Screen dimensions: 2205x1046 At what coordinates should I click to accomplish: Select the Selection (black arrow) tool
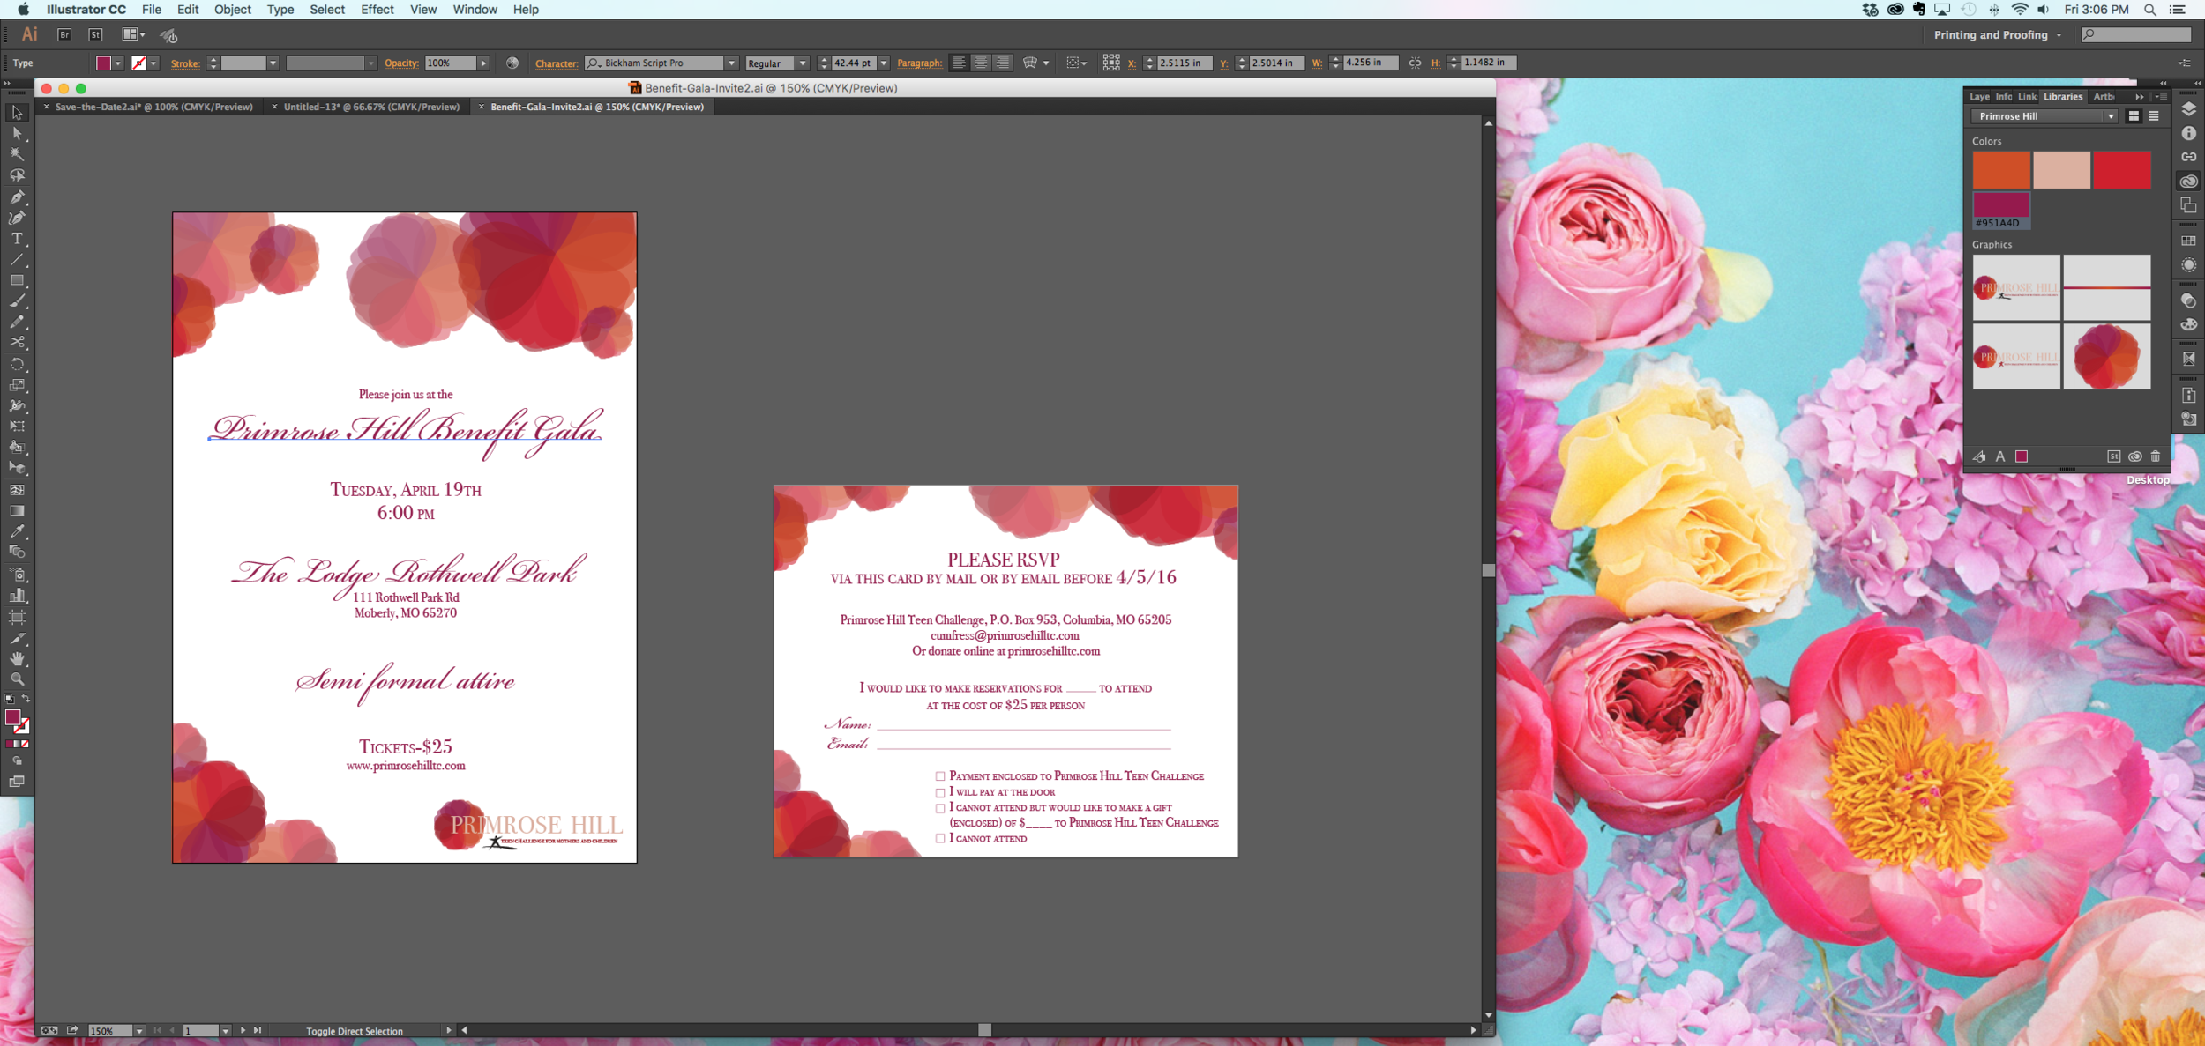point(17,113)
